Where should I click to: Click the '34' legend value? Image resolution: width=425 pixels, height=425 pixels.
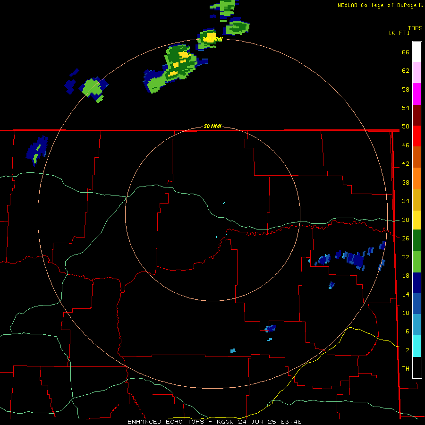coord(406,201)
